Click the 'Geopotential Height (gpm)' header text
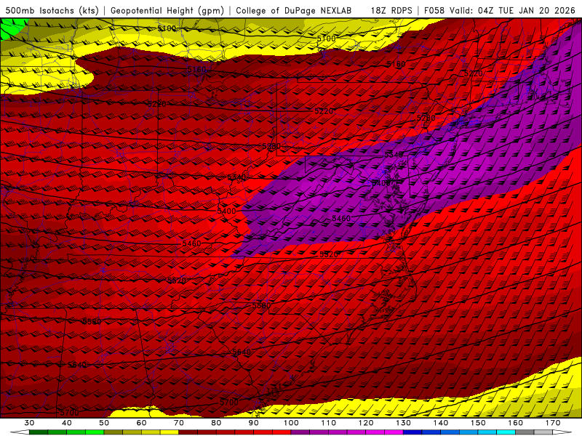This screenshot has width=582, height=436. [x=167, y=11]
